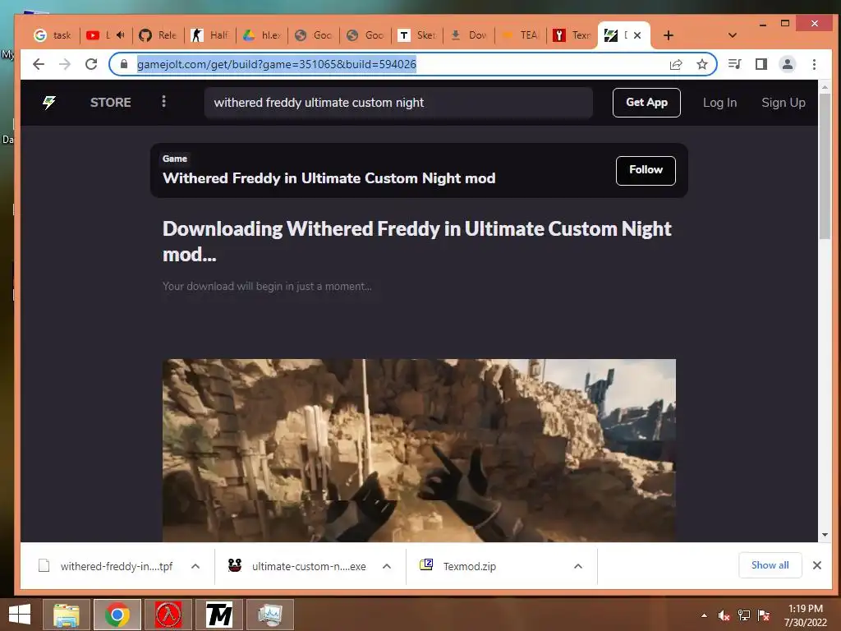Image resolution: width=841 pixels, height=631 pixels.
Task: Open the Chrome profile avatar
Action: point(788,64)
